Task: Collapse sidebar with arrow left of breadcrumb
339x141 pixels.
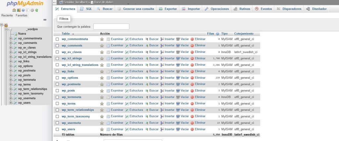Action: click(x=55, y=2)
